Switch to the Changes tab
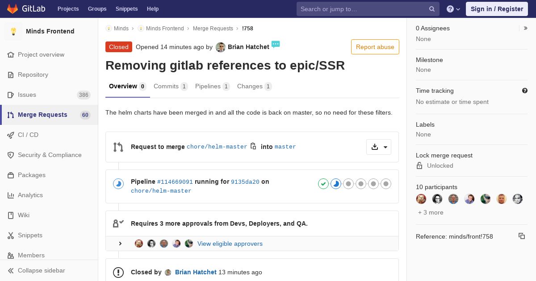536x281 pixels. click(255, 87)
